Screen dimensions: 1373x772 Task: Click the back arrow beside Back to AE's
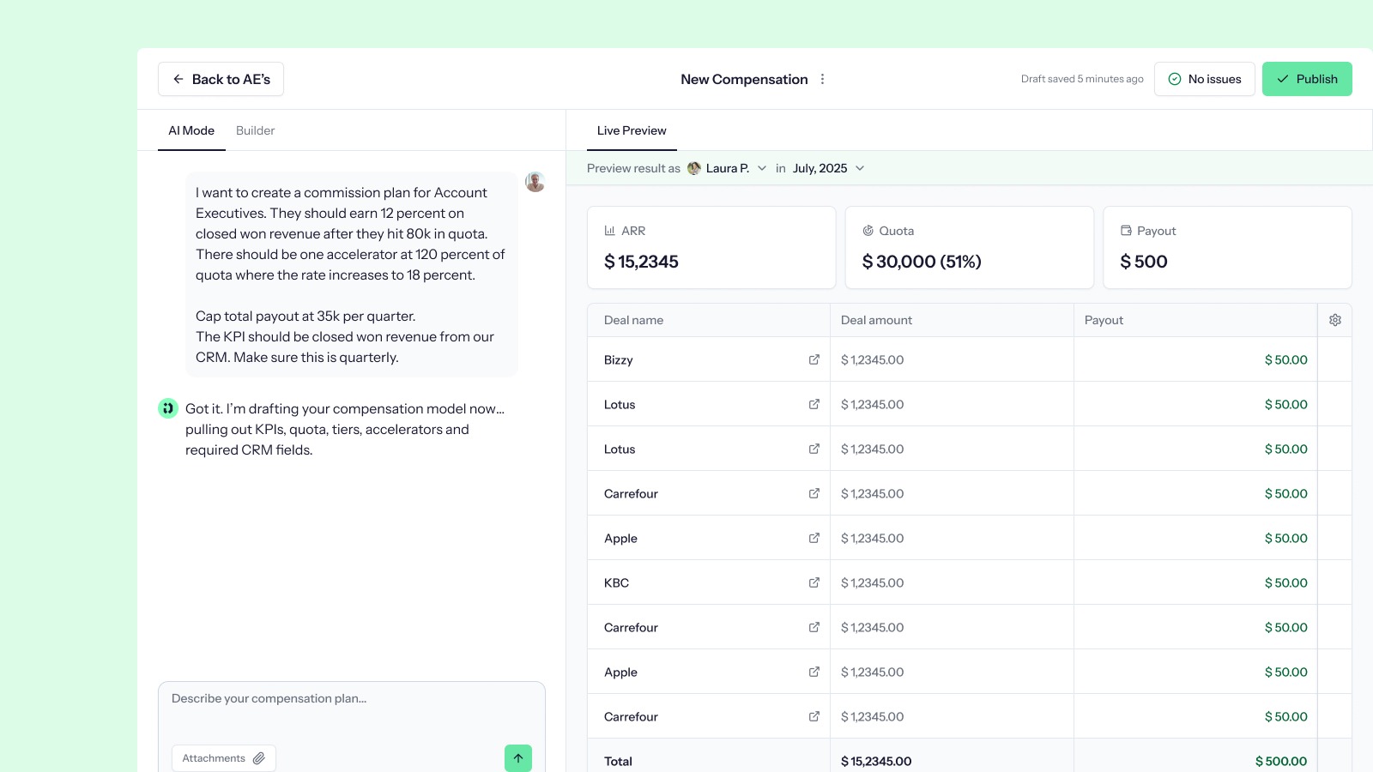(x=177, y=79)
